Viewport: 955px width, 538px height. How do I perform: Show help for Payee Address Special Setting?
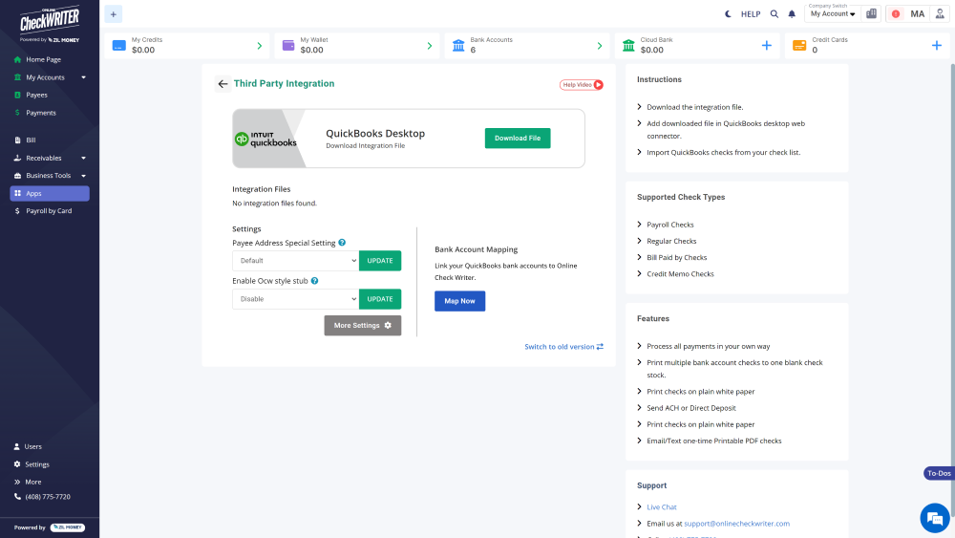tap(342, 243)
